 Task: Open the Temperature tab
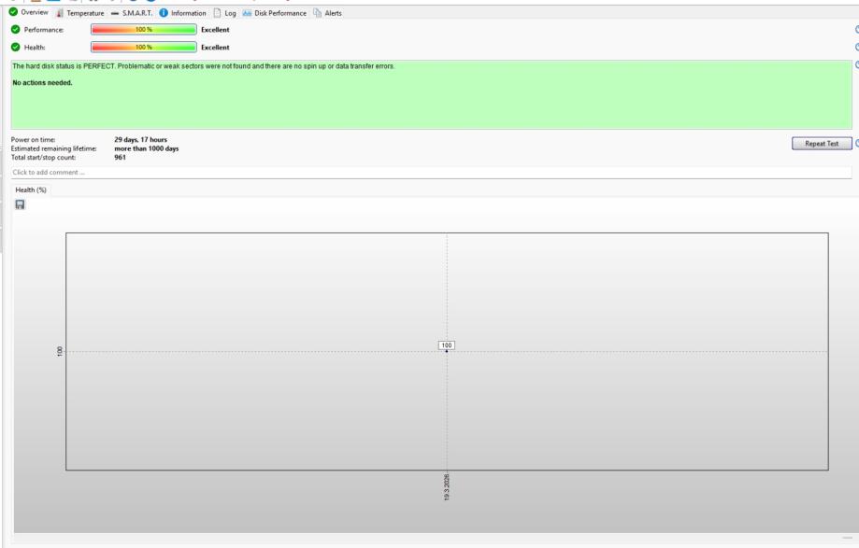tap(80, 13)
